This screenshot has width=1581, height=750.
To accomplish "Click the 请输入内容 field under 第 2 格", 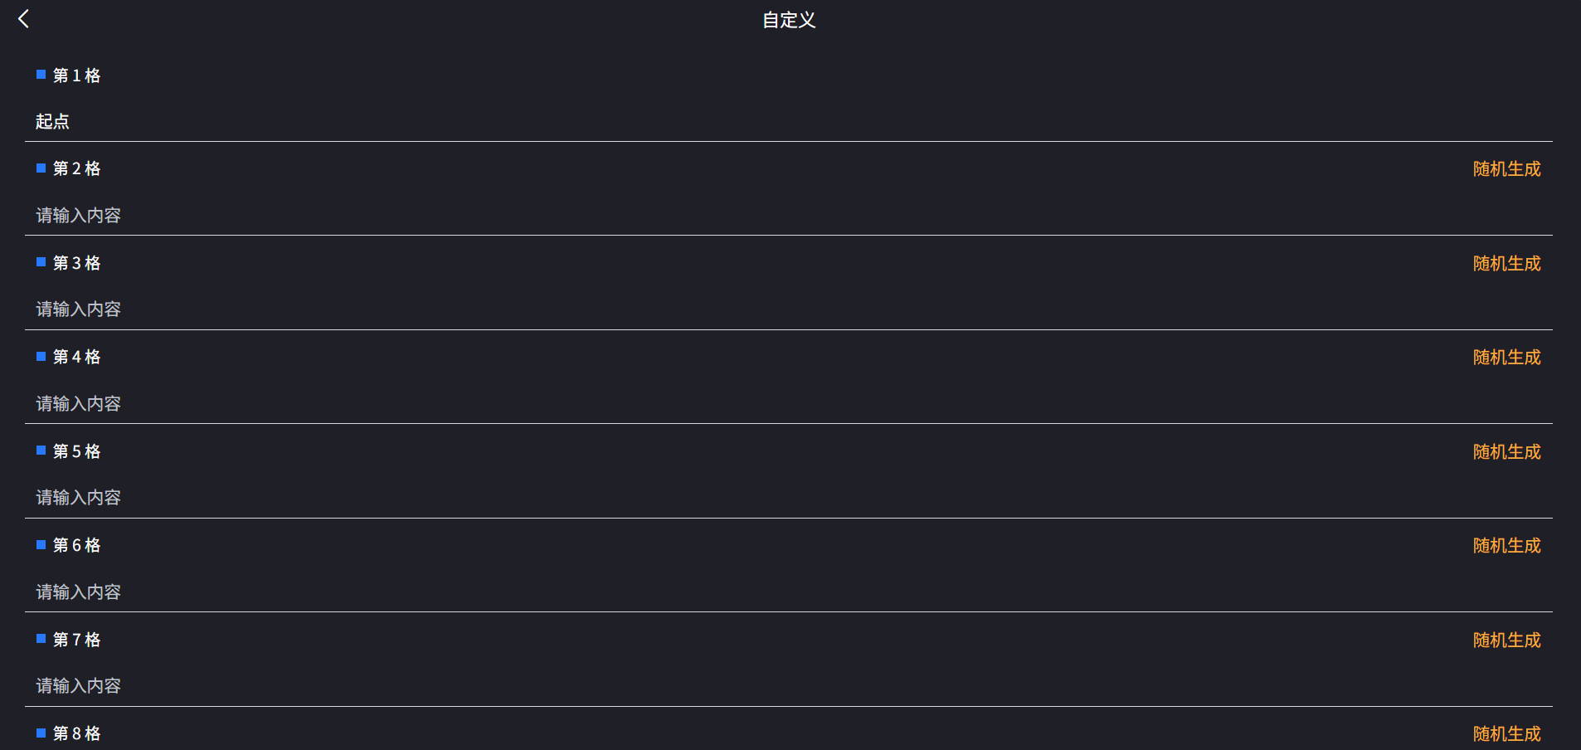I will tap(332, 215).
